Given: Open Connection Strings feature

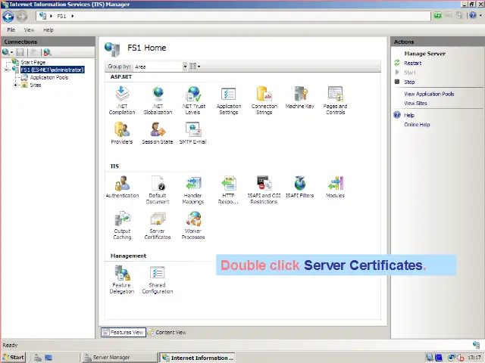Looking at the screenshot, I should 264,101.
